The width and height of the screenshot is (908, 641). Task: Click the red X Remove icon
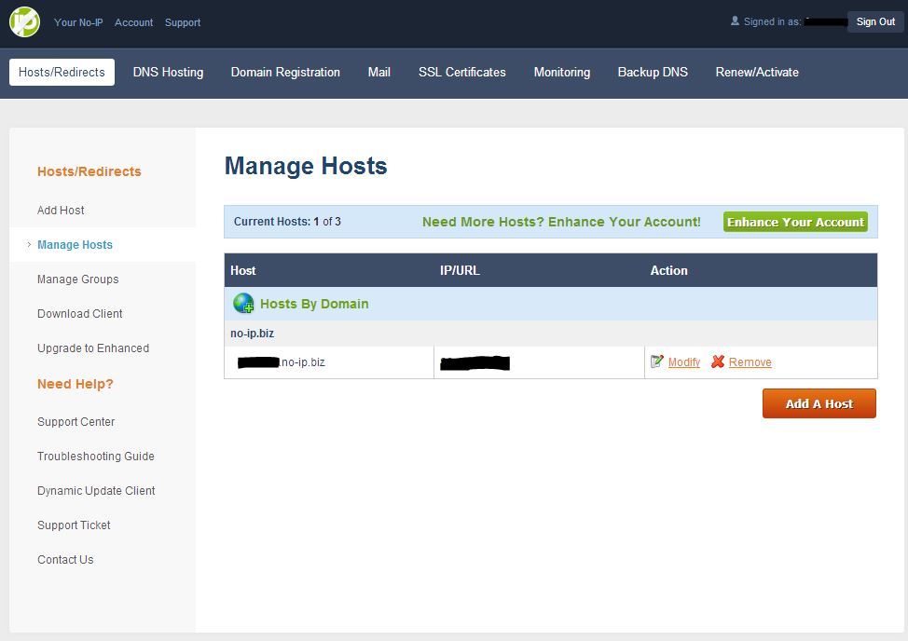coord(718,361)
